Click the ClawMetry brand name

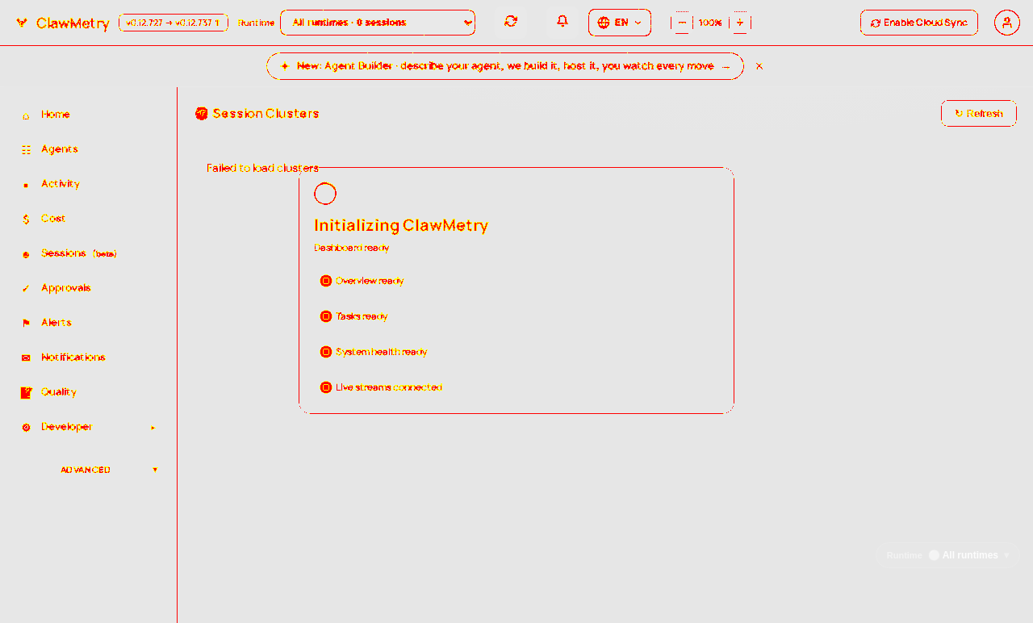pos(73,23)
